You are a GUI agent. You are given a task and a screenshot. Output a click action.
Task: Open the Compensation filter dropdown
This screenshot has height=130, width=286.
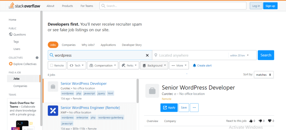(103, 65)
